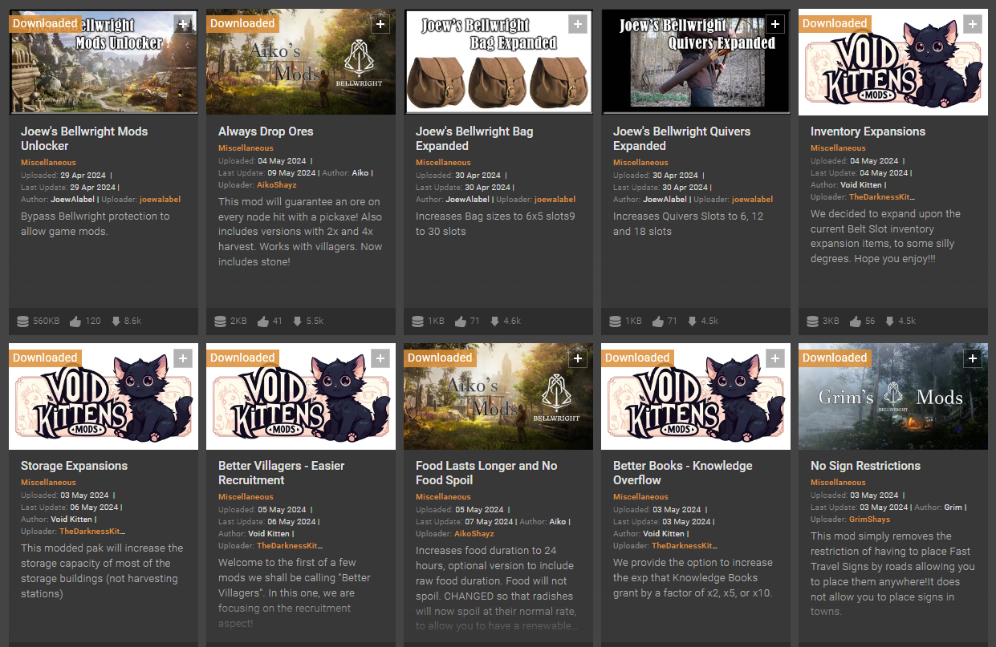Click thumbs-up icon on Joew's Bellwright Mods Unlocker
Viewport: 996px width, 647px height.
click(x=75, y=321)
